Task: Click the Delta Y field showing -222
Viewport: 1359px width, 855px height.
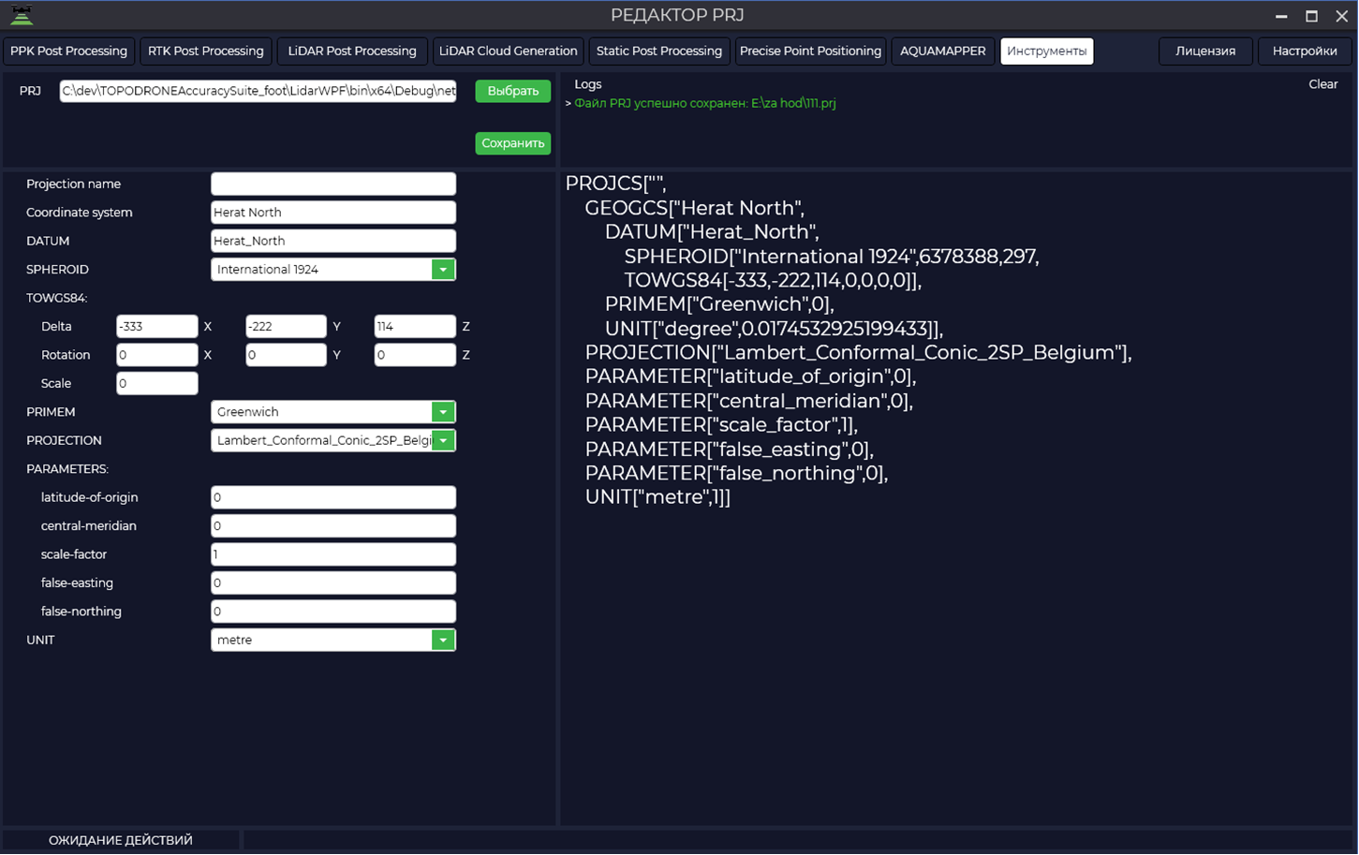Action: 287,327
